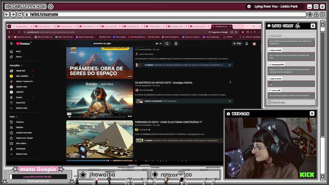Open a new Chrome tab with plus
This screenshot has width=329, height=185.
click(x=235, y=26)
